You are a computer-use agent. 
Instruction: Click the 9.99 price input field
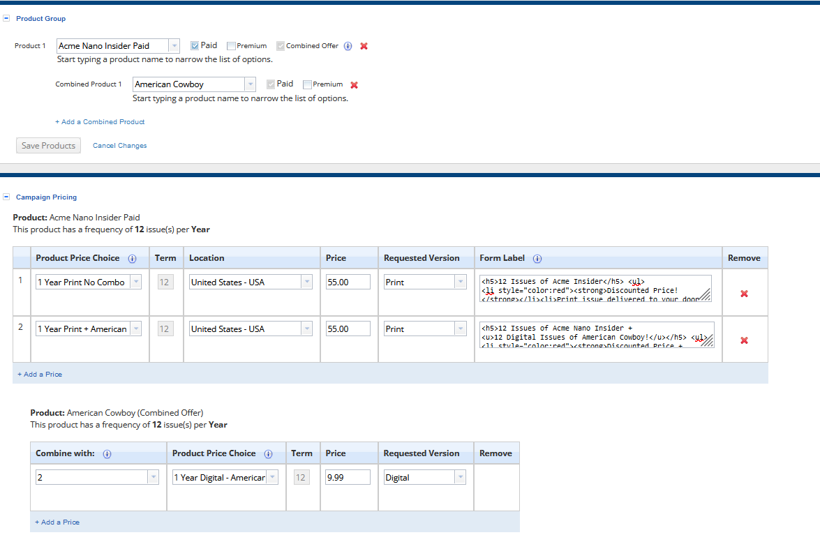point(348,478)
